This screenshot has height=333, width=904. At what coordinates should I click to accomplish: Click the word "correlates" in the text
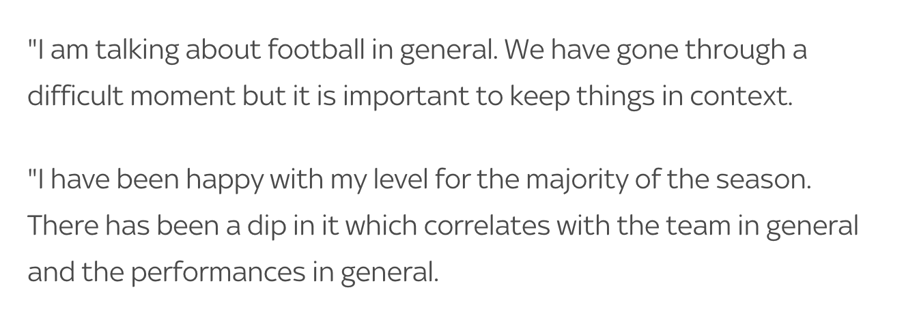pos(486,226)
